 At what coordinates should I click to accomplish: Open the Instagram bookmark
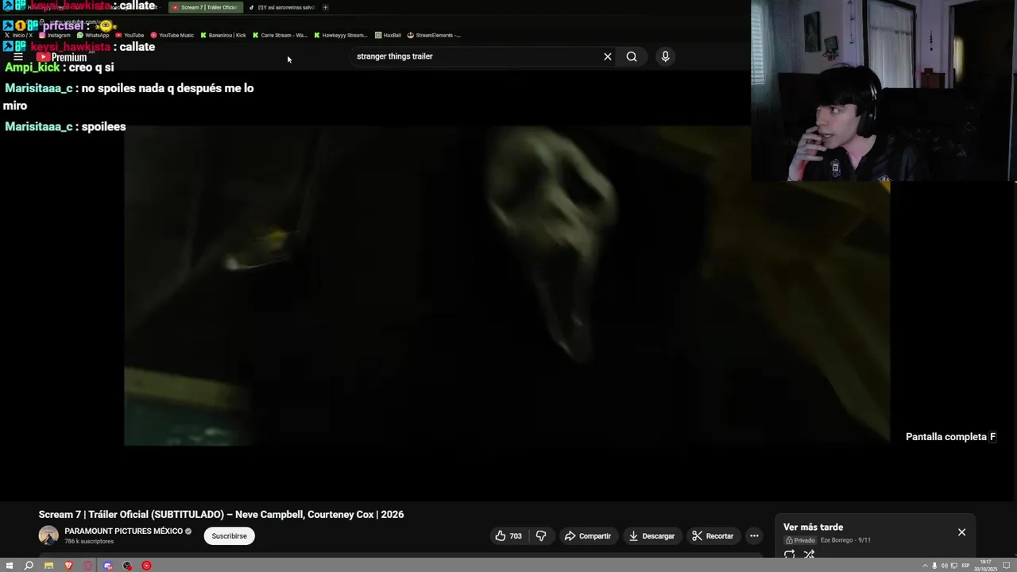[x=55, y=35]
